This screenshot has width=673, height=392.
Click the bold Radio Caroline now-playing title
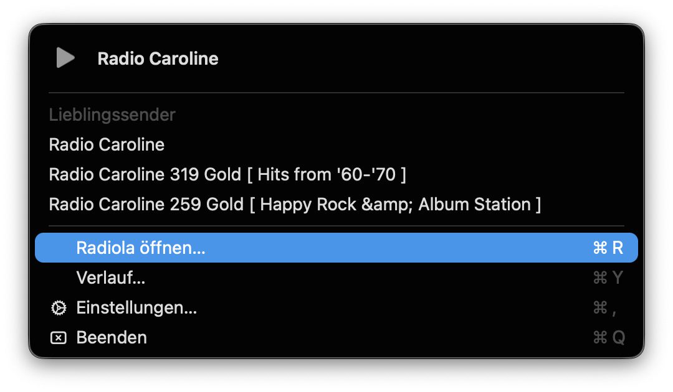tap(158, 59)
